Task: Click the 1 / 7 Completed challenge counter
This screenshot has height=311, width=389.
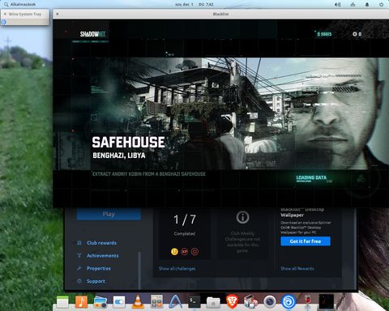Action: point(185,224)
